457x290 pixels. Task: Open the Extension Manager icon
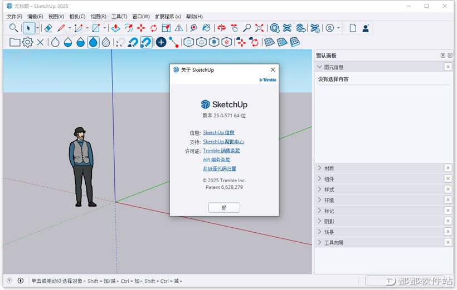[315, 28]
